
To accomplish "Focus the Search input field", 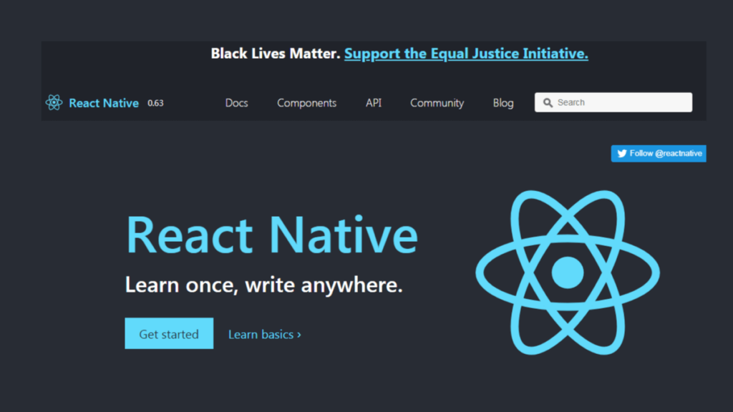I will 613,102.
